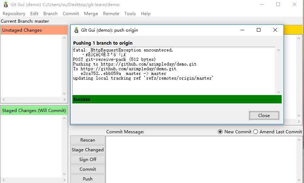The width and height of the screenshot is (304, 183).
Task: Click the green Success status bar
Action: click(177, 99)
